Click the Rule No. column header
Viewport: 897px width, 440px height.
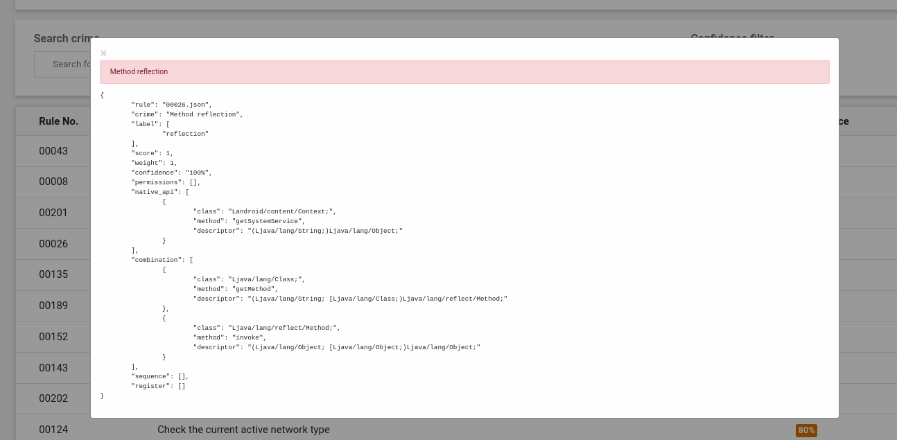(x=58, y=121)
